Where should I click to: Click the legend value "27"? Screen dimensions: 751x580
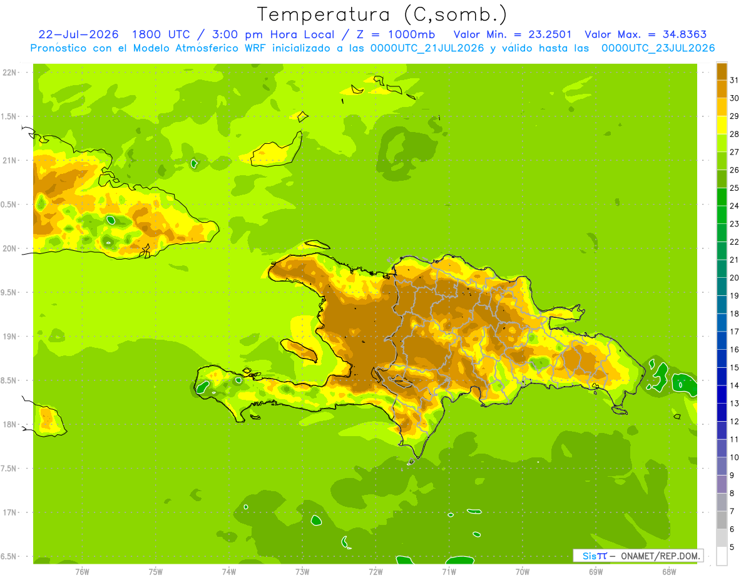pyautogui.click(x=735, y=152)
